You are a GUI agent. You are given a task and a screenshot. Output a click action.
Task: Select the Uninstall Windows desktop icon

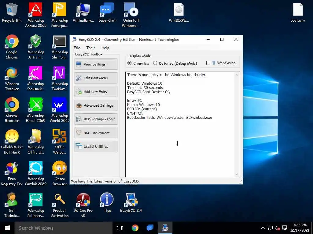pos(131,15)
